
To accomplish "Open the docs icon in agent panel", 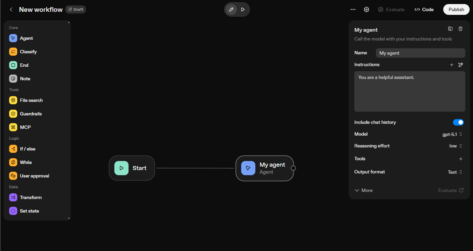I will pos(450,29).
